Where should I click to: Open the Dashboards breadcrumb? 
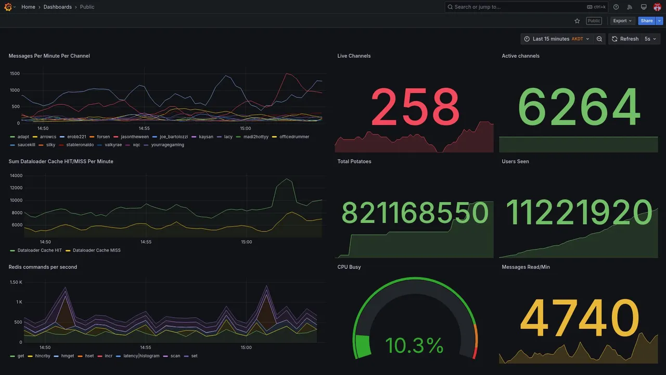coord(58,7)
